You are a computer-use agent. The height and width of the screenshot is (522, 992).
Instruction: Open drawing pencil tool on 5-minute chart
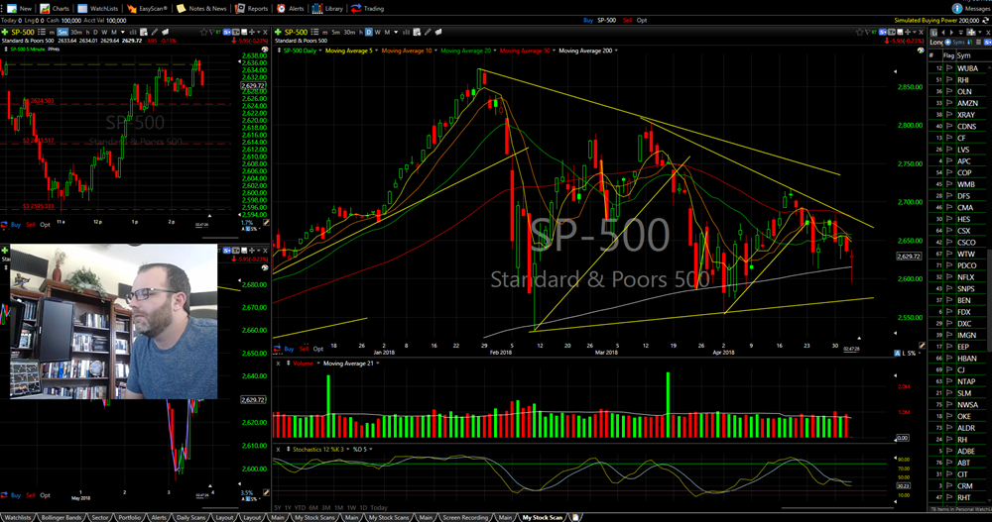coord(154,33)
